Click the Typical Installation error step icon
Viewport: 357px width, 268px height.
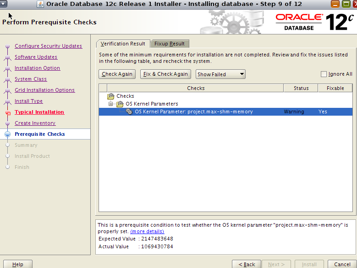click(8, 112)
